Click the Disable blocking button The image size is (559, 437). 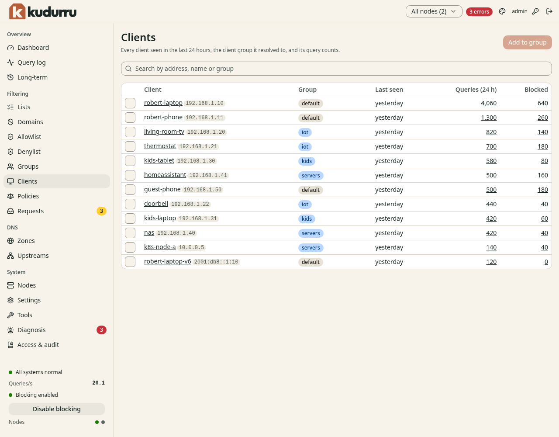[57, 409]
